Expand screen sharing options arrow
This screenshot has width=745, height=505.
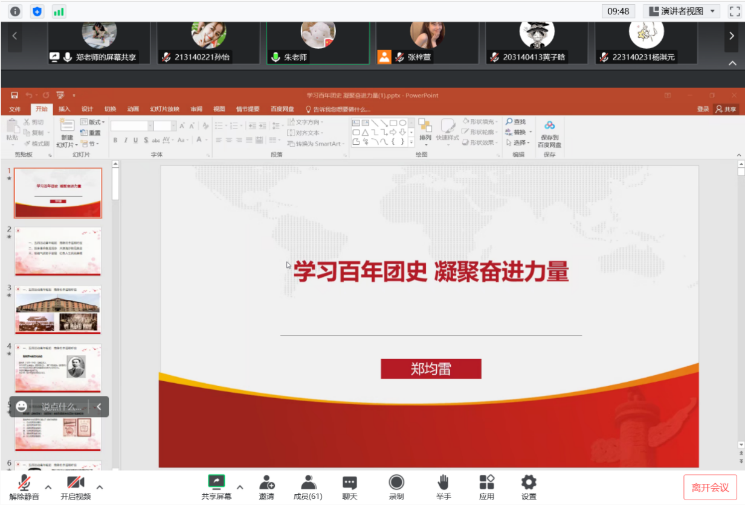coord(240,487)
